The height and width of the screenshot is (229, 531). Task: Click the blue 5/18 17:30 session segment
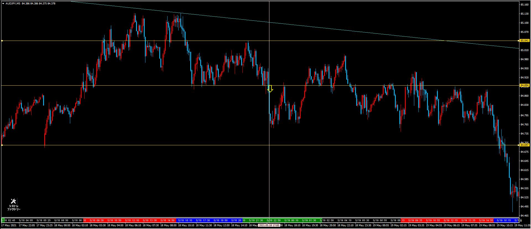pyautogui.click(x=202, y=220)
